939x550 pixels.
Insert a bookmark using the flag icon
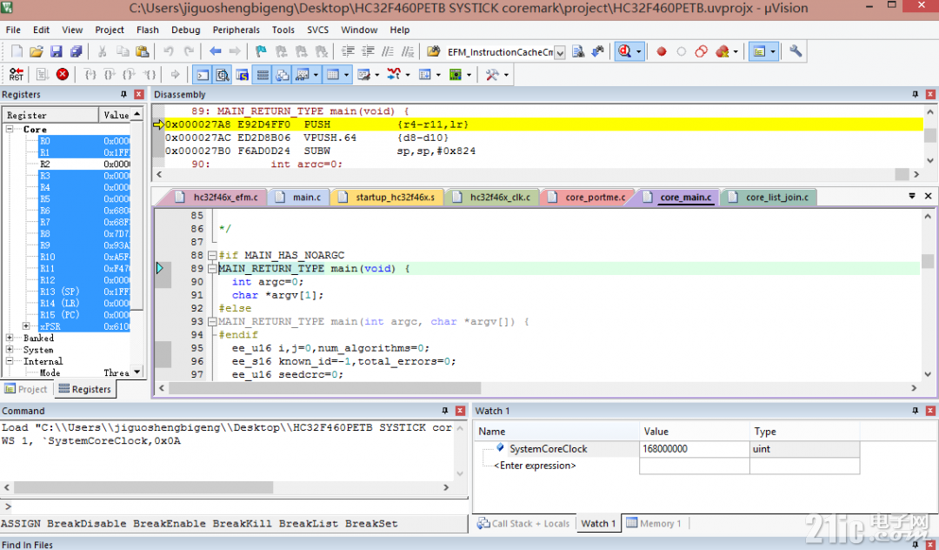pos(261,52)
